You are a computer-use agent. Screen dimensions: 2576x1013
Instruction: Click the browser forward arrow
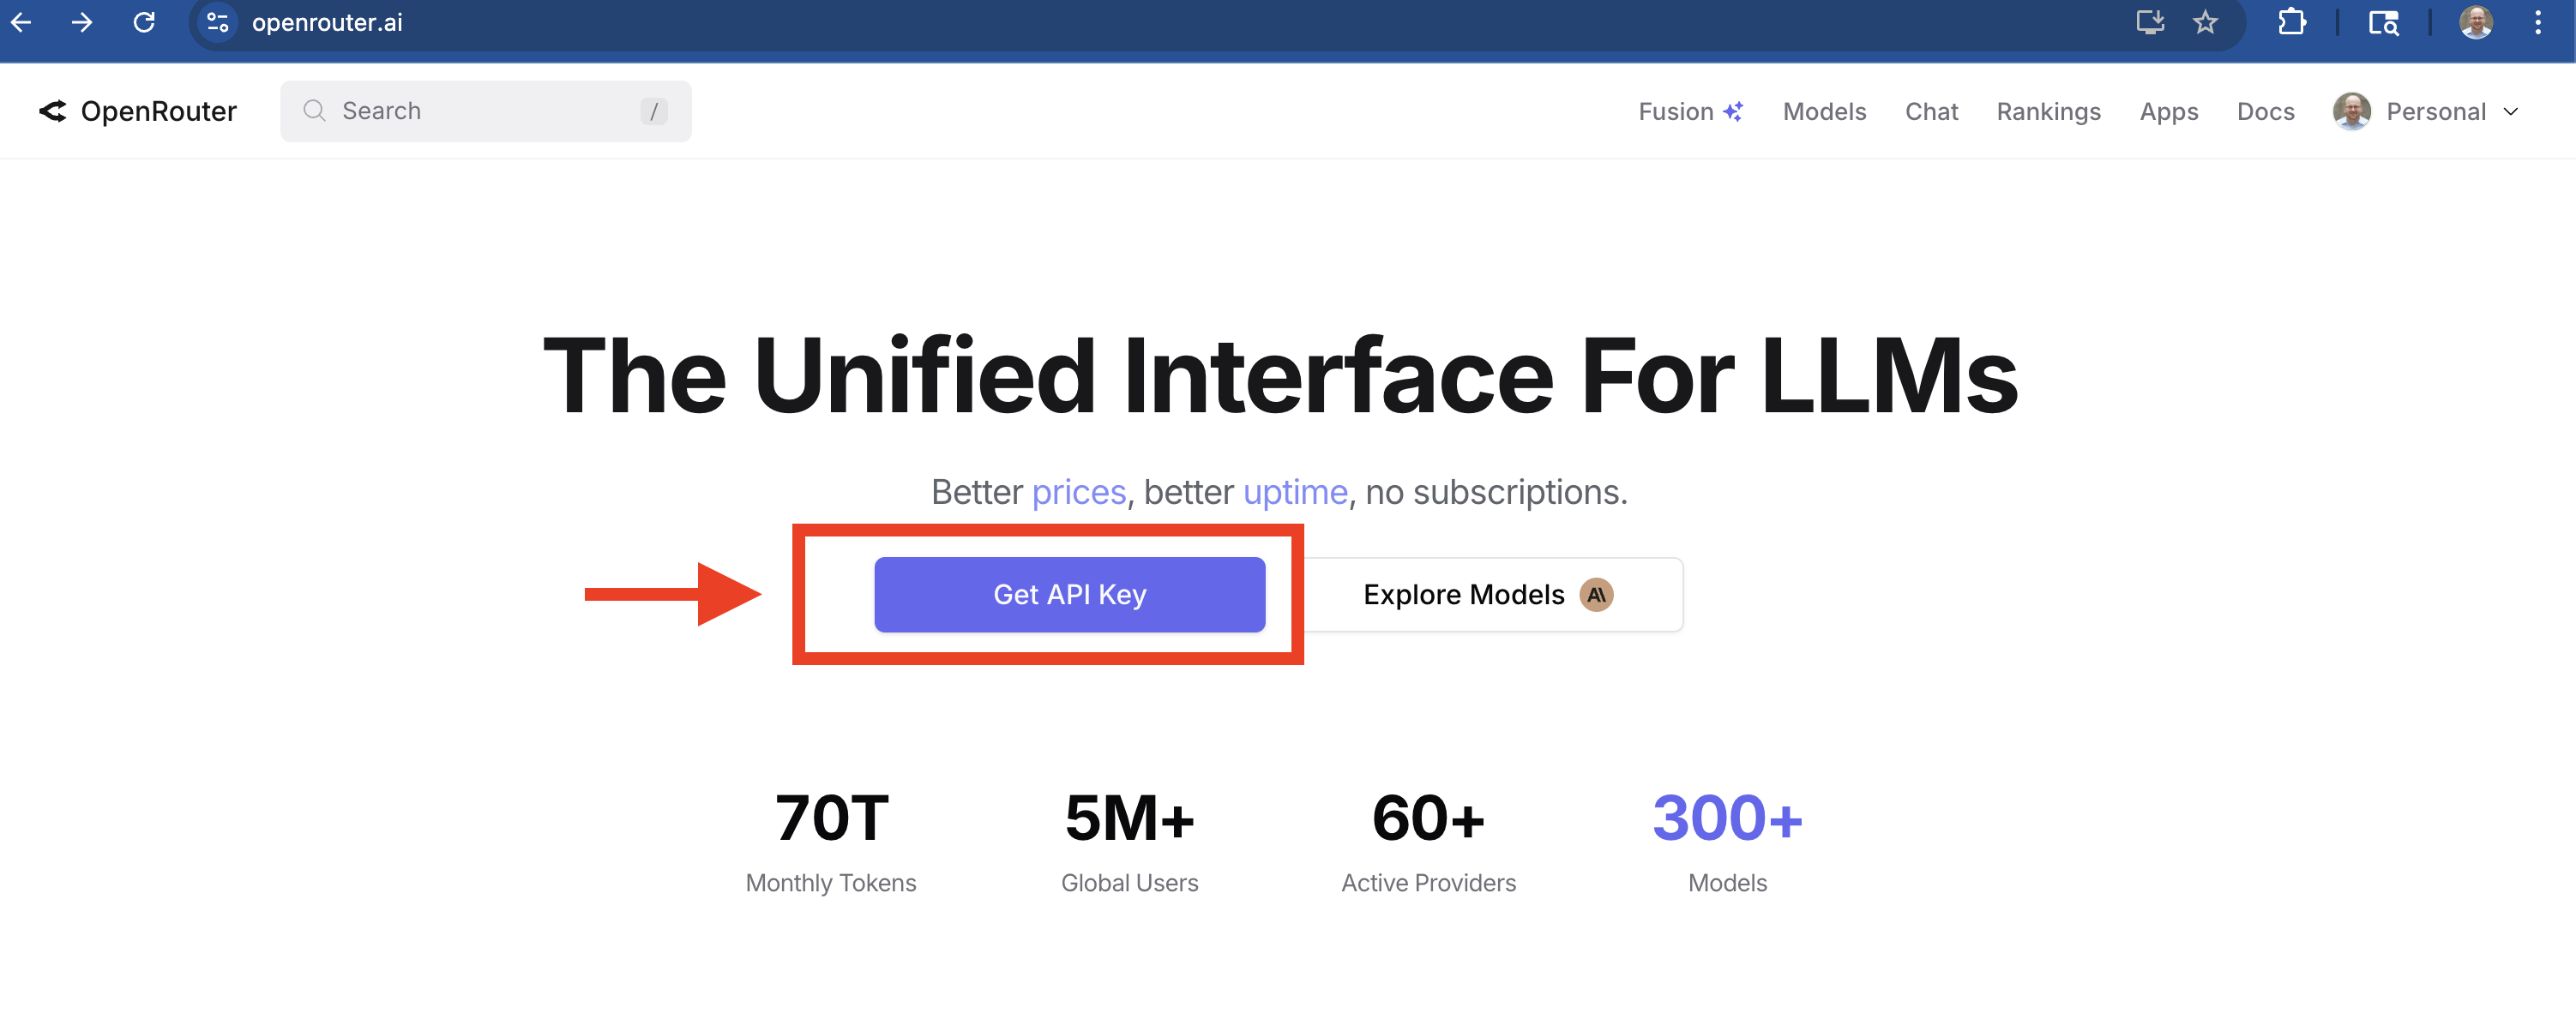point(82,22)
